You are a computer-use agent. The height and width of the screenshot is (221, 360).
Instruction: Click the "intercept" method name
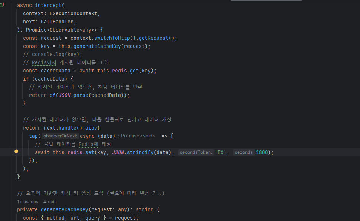(x=48, y=5)
